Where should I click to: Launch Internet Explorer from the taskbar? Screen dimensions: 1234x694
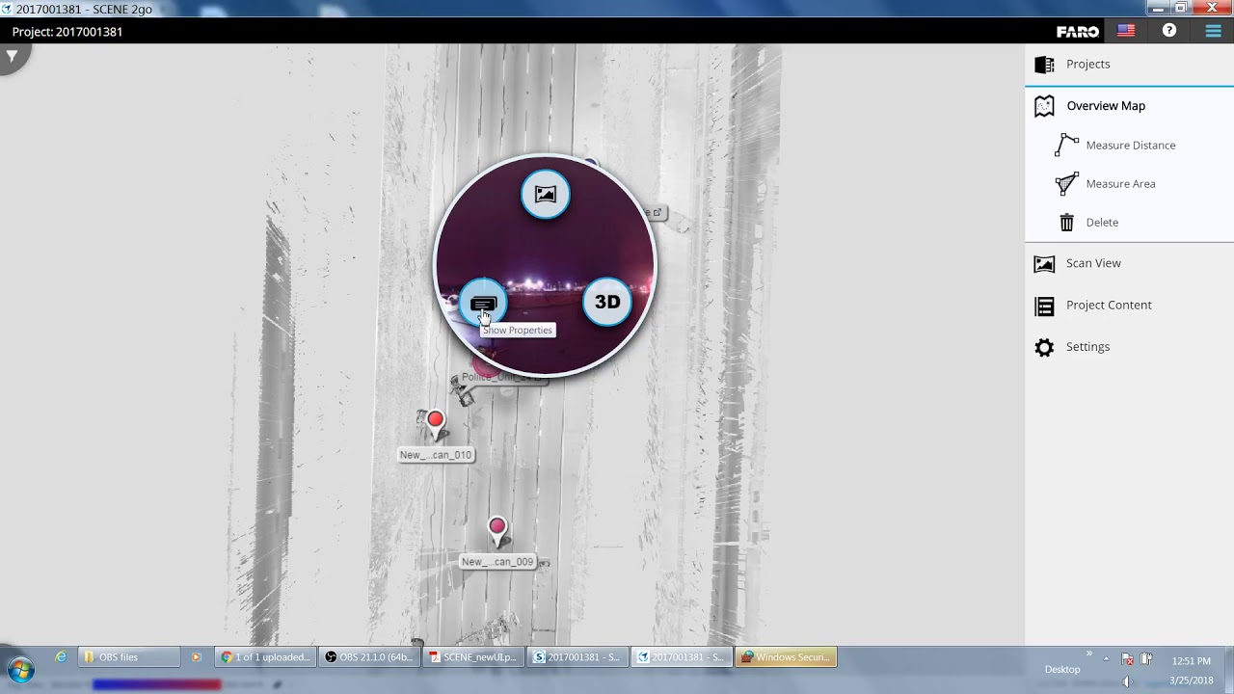(61, 657)
